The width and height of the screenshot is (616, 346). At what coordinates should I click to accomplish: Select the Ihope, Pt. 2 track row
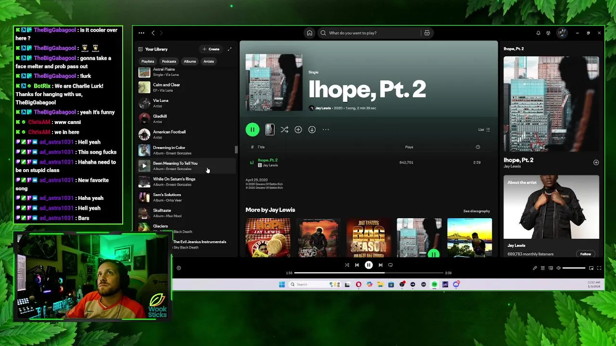click(x=369, y=162)
